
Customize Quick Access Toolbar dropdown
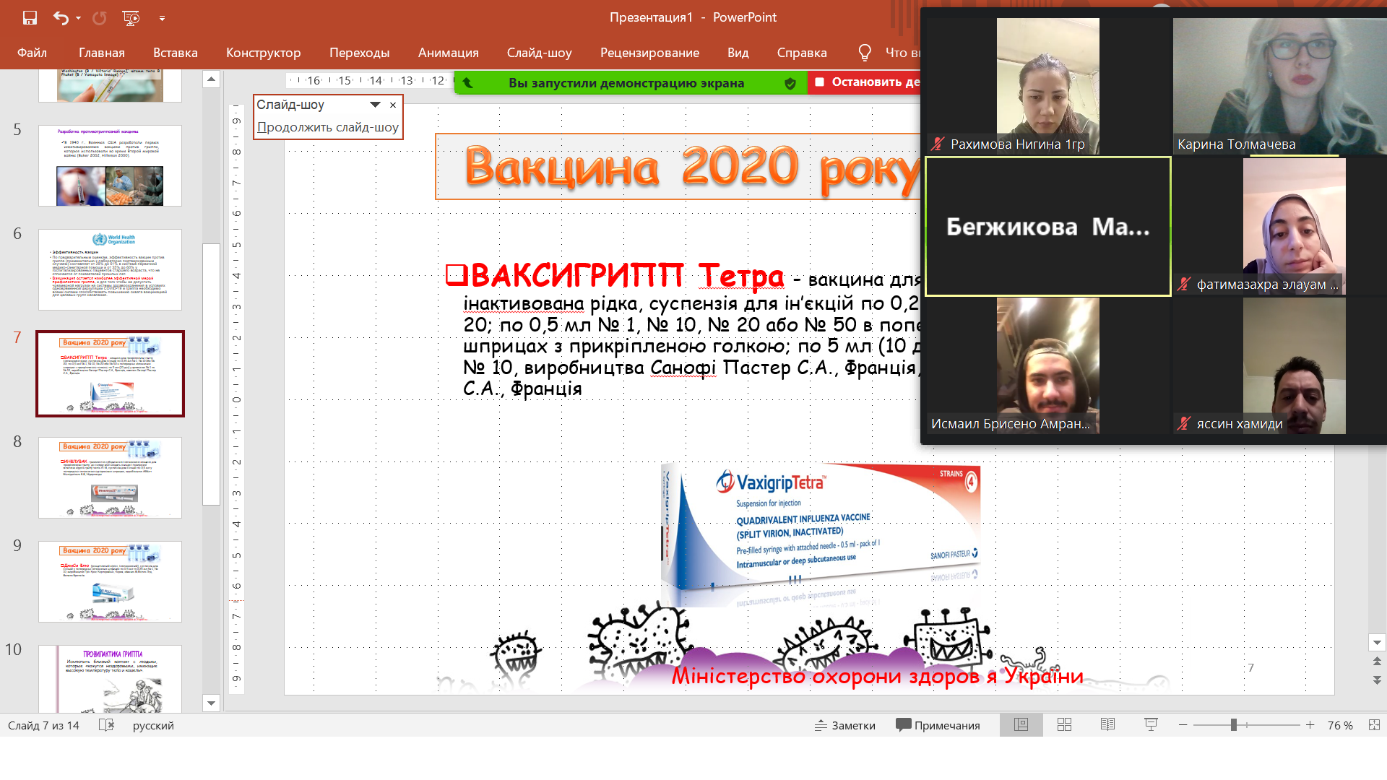[162, 19]
